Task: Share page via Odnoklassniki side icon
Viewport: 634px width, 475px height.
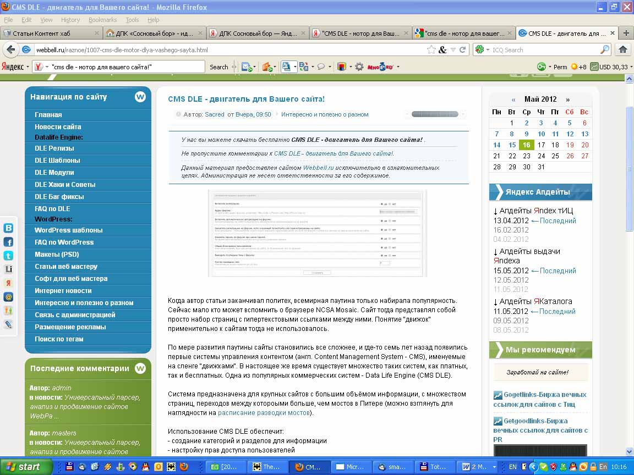Action: [8, 311]
